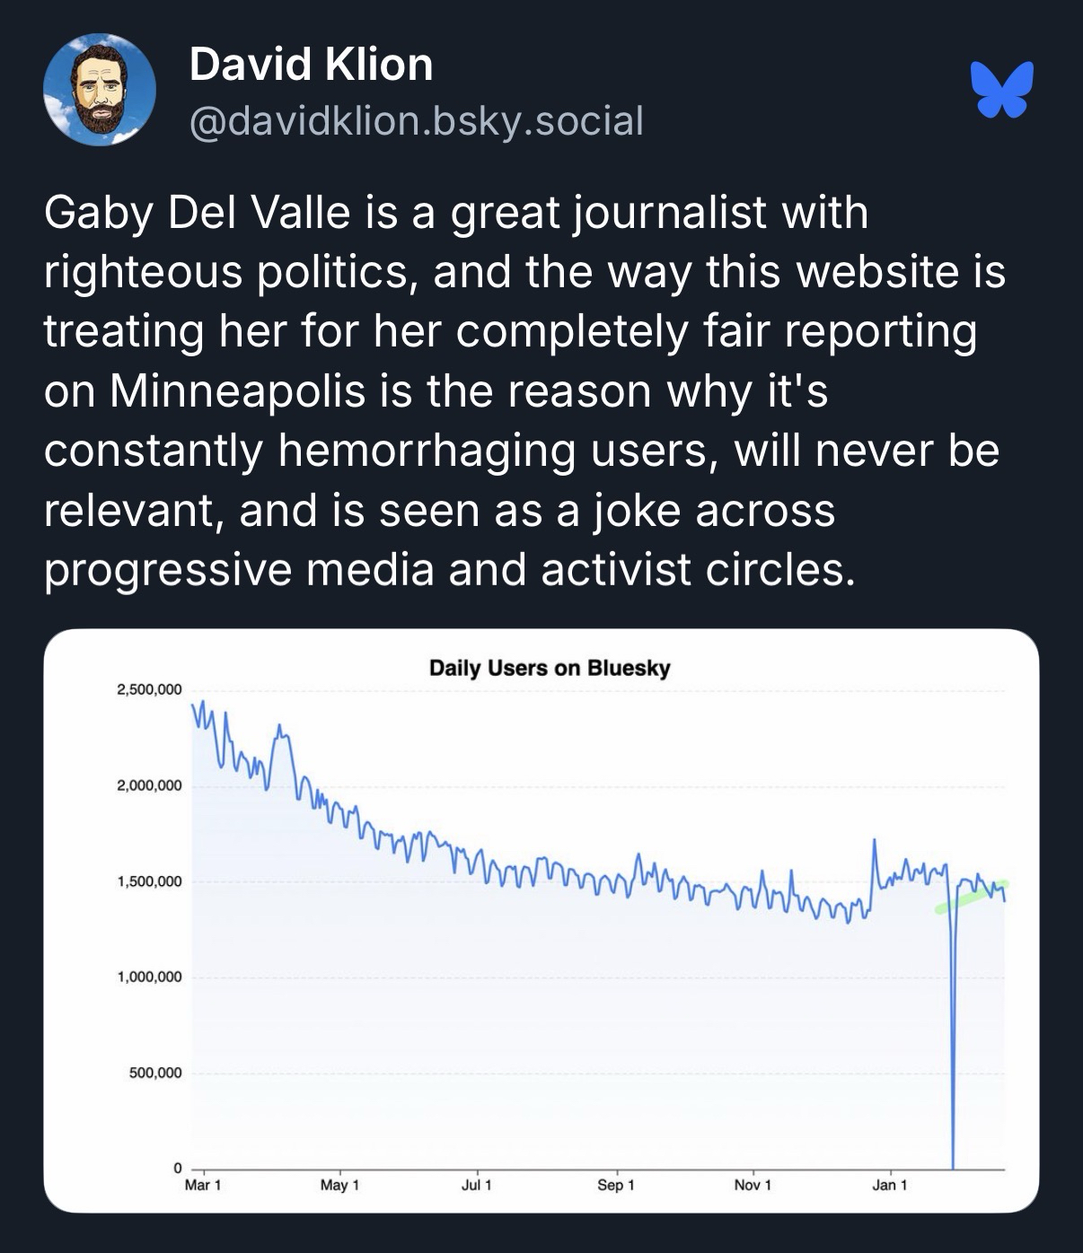The image size is (1083, 1253).
Task: Open the @davidklion.bsky.social handle
Action: (416, 120)
